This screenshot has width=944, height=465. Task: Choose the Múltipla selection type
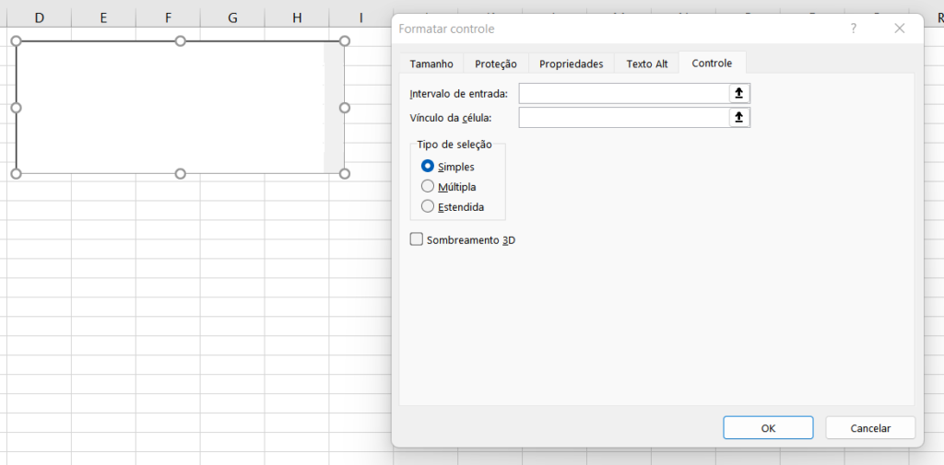click(x=428, y=187)
